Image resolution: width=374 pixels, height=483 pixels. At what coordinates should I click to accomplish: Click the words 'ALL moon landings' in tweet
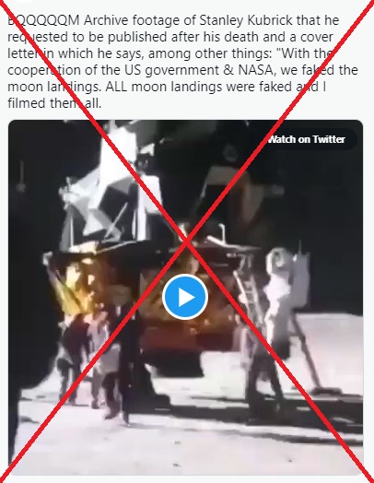pos(163,87)
